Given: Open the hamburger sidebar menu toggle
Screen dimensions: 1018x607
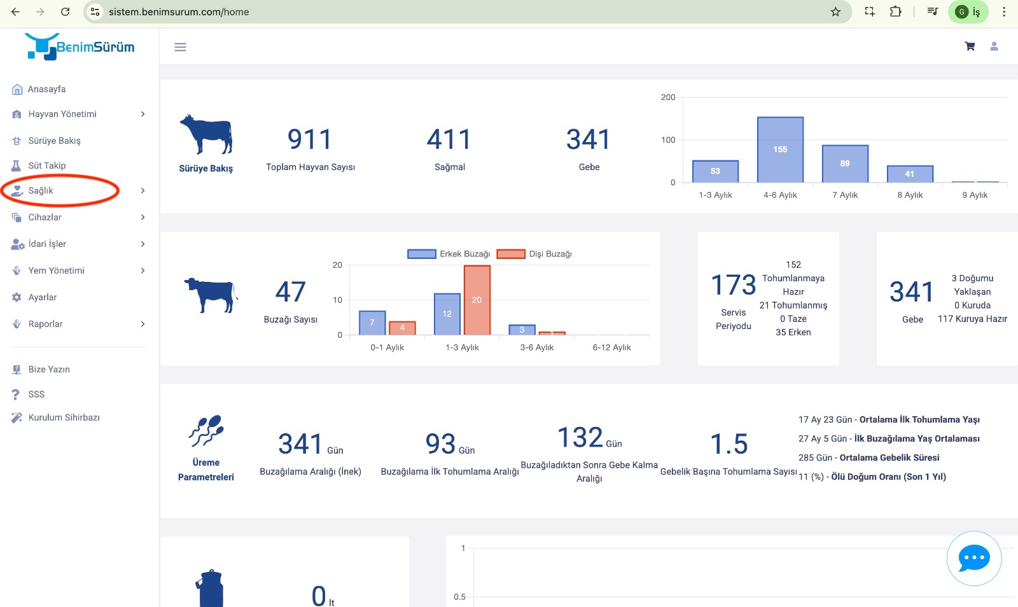Looking at the screenshot, I should (x=180, y=47).
